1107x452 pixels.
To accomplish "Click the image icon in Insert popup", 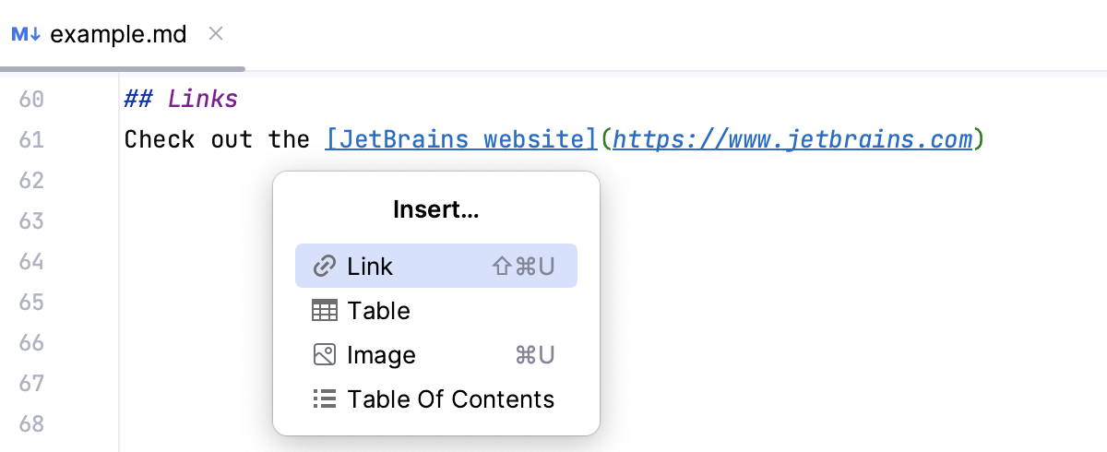I will [324, 355].
